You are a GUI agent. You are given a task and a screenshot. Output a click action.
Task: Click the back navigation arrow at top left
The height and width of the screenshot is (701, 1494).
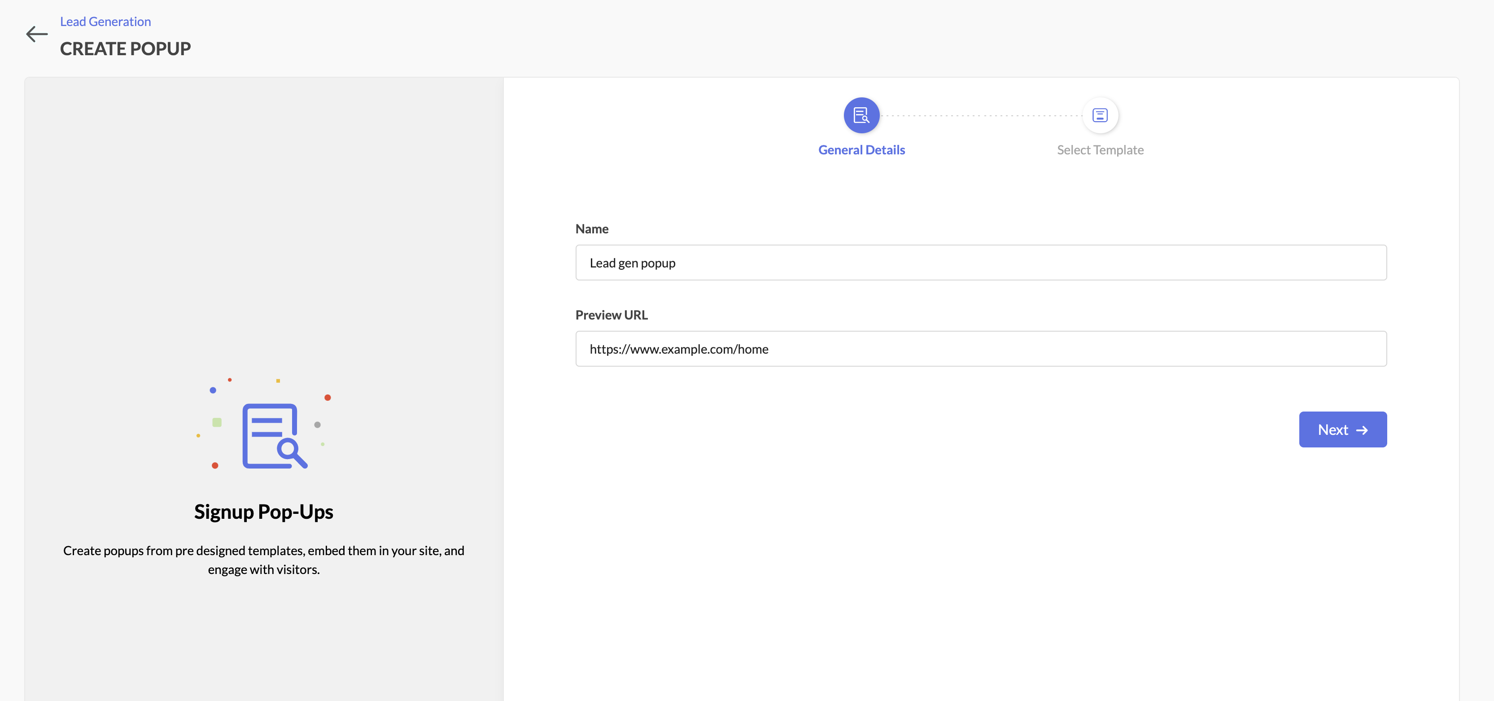coord(36,33)
